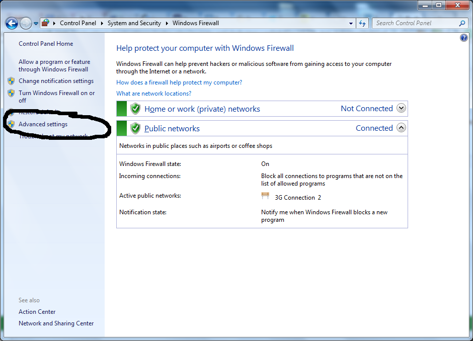Open Network and Sharing Center link

pos(56,323)
